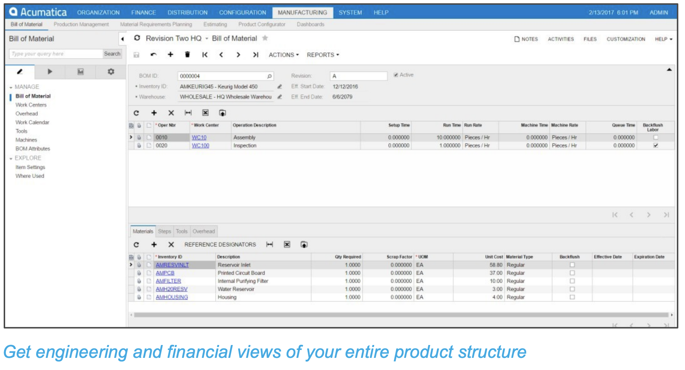Toggle Backflush for Housing
The height and width of the screenshot is (370, 685).
tap(572, 297)
